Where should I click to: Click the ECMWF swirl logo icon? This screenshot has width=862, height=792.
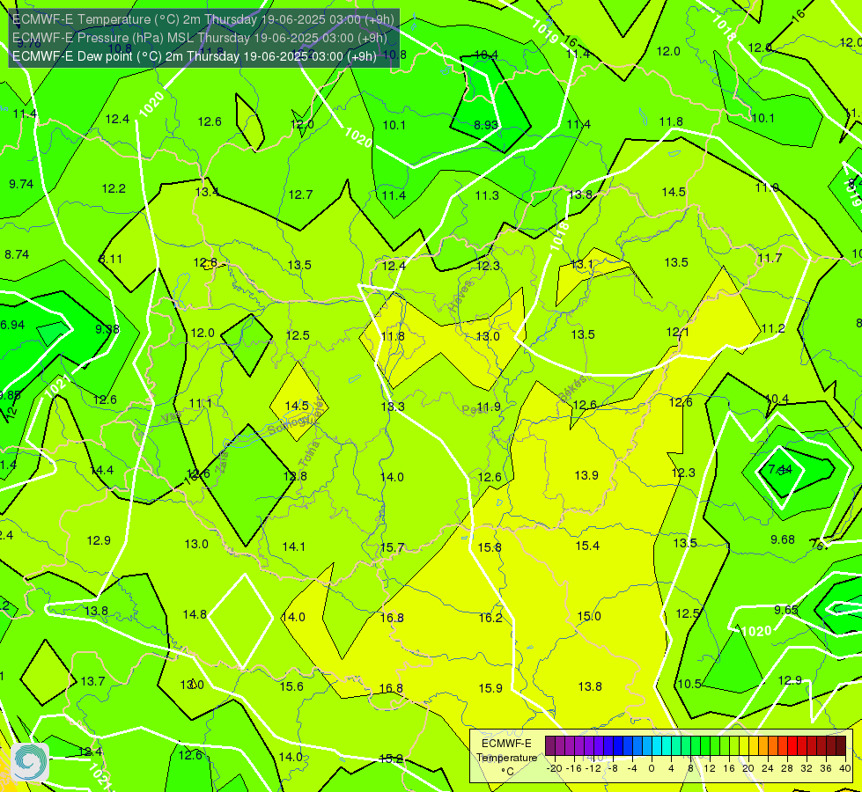pos(30,761)
